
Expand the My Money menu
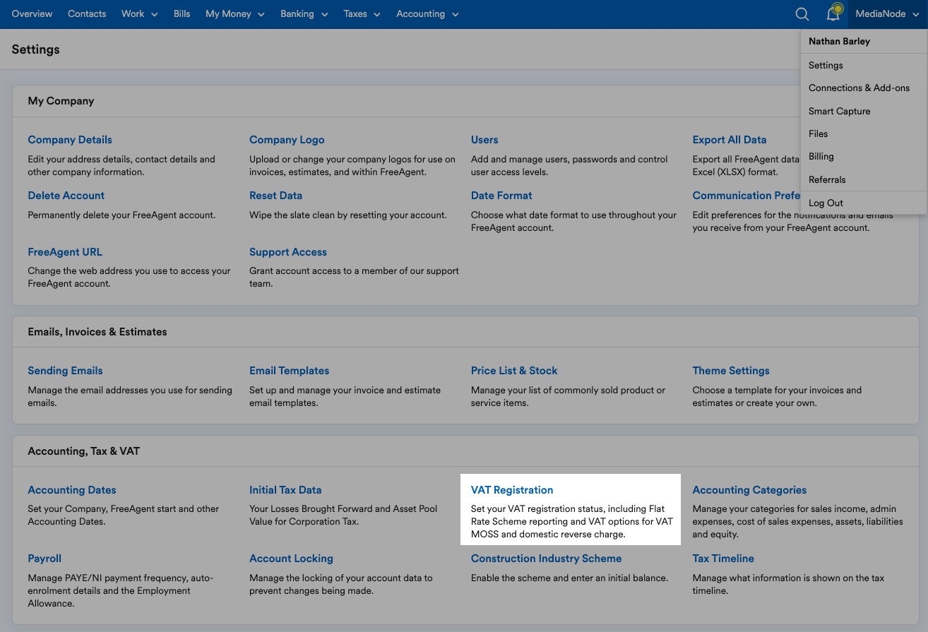pyautogui.click(x=234, y=14)
